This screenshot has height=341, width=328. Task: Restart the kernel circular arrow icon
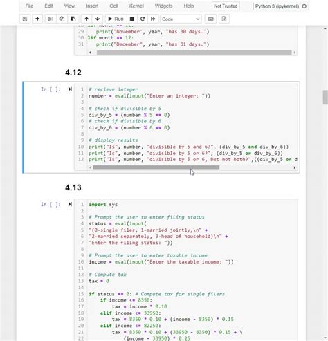(x=143, y=19)
